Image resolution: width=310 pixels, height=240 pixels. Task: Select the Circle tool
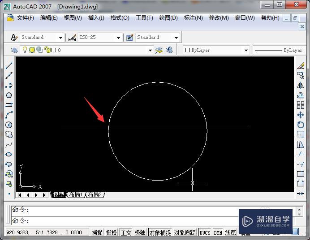coord(9,125)
